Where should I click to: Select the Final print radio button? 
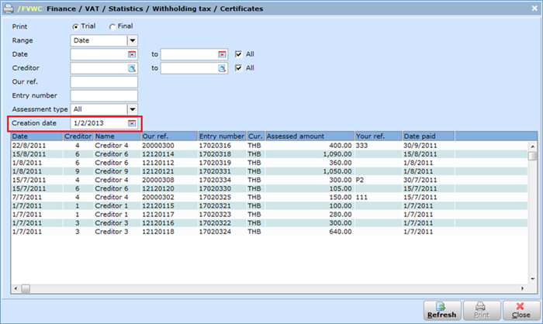pos(112,26)
